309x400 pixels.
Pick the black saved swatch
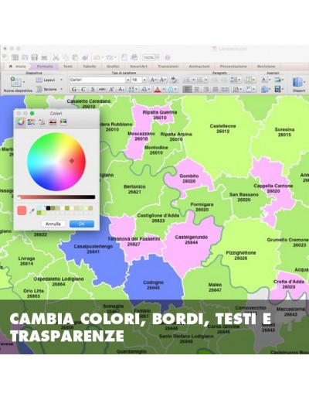click(48, 208)
